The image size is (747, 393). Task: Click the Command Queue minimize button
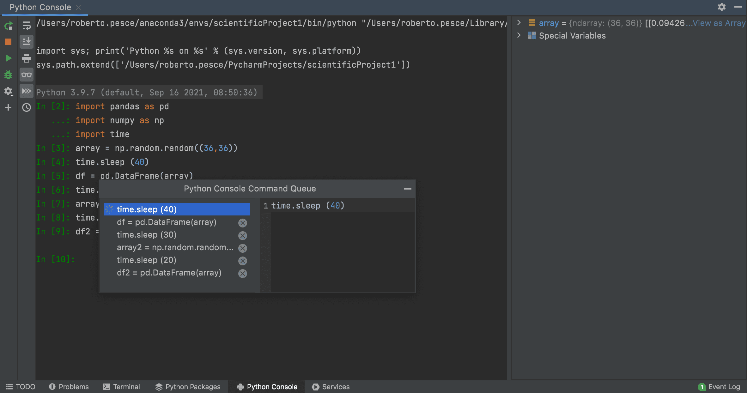coord(407,189)
